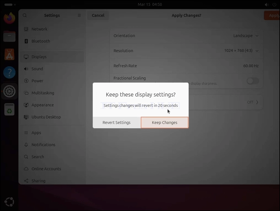The image size is (280, 211).
Task: Click the Online Accounts cloud icon
Action: tap(26, 169)
